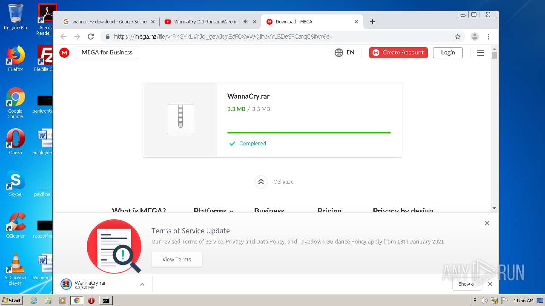
Task: Go back to the previous page
Action: coord(63,37)
